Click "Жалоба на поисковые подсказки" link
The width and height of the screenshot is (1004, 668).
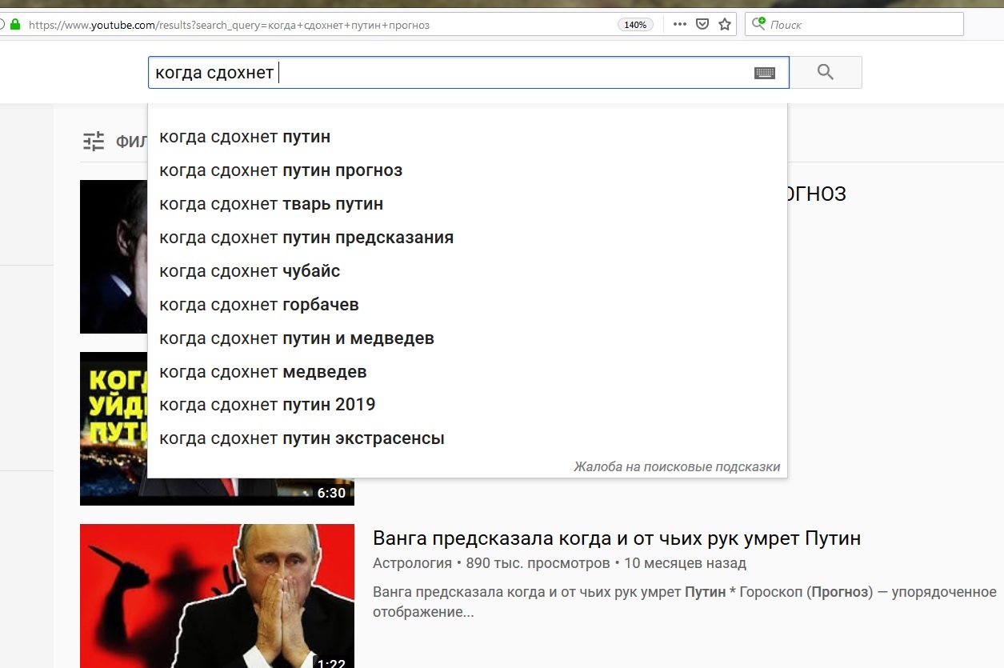coord(677,467)
